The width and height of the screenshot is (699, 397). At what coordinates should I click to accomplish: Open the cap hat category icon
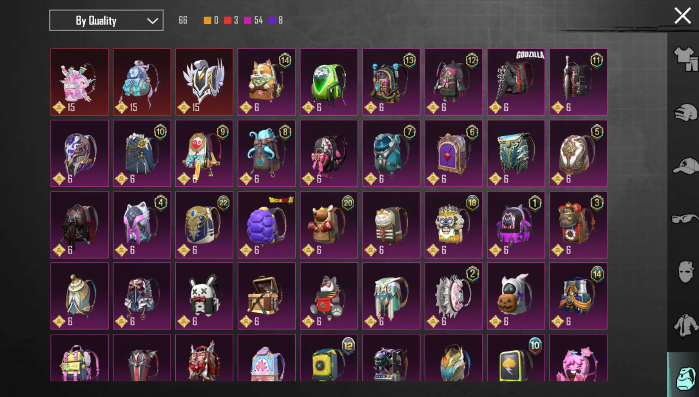tap(686, 166)
